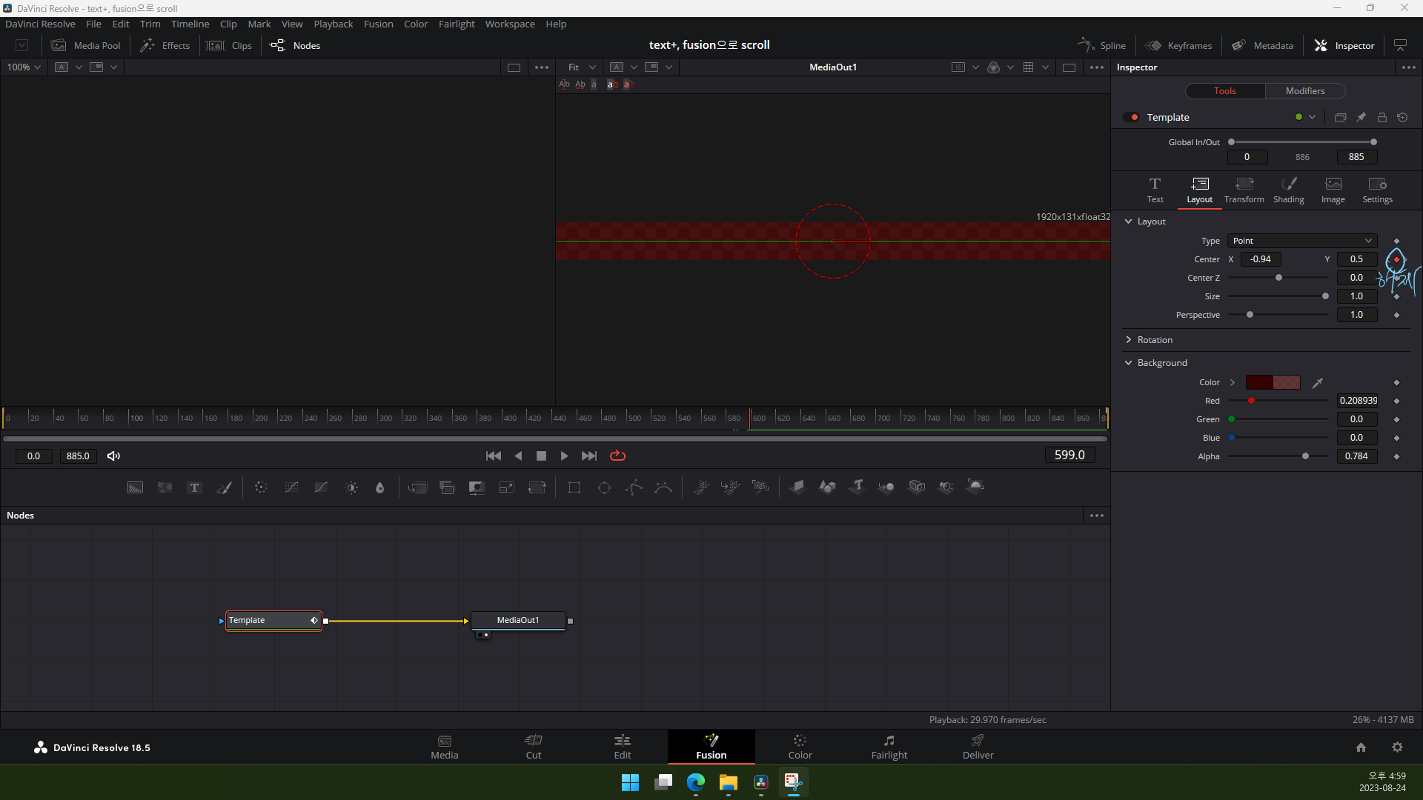Add a Brightness Contrast node
This screenshot has height=800, width=1423.
click(351, 487)
